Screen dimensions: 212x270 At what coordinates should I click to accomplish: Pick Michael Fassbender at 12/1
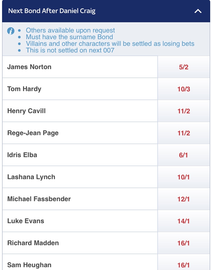184,199
